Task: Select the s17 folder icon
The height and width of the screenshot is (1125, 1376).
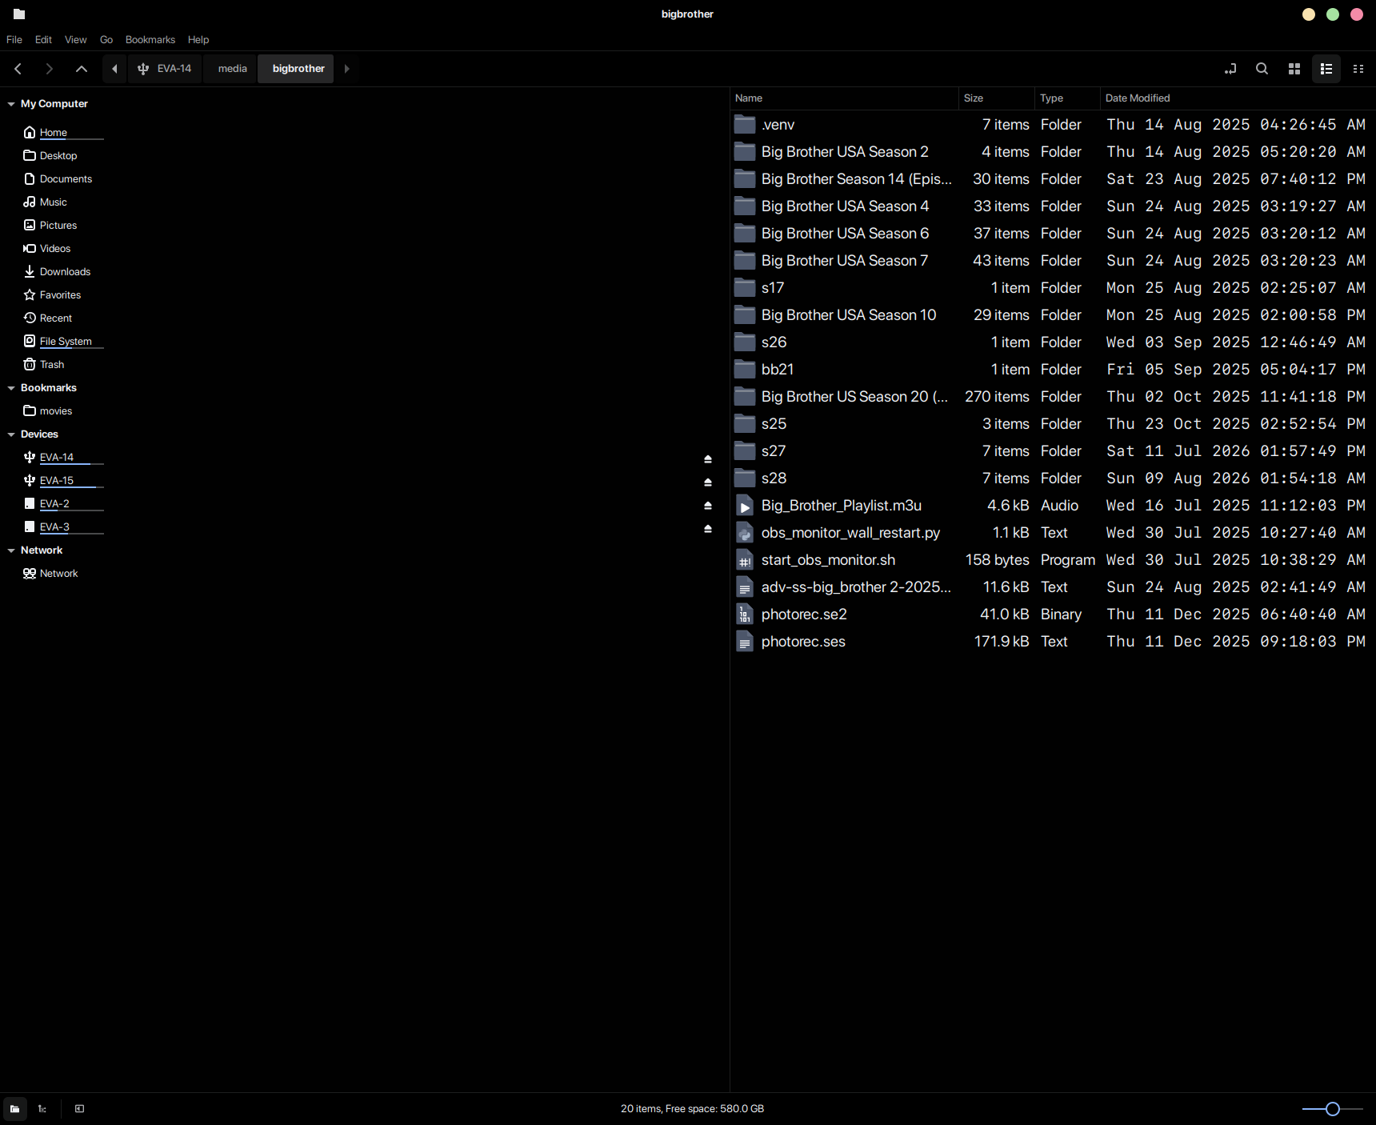Action: pyautogui.click(x=745, y=288)
